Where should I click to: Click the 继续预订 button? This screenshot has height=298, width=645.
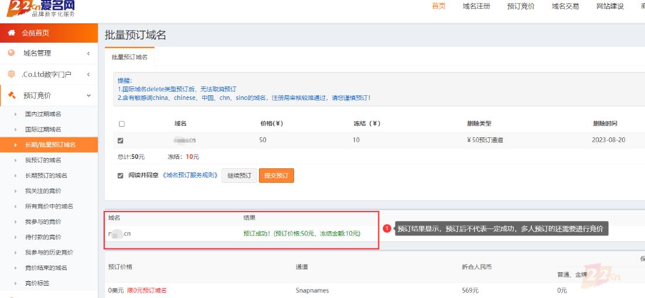[239, 176]
